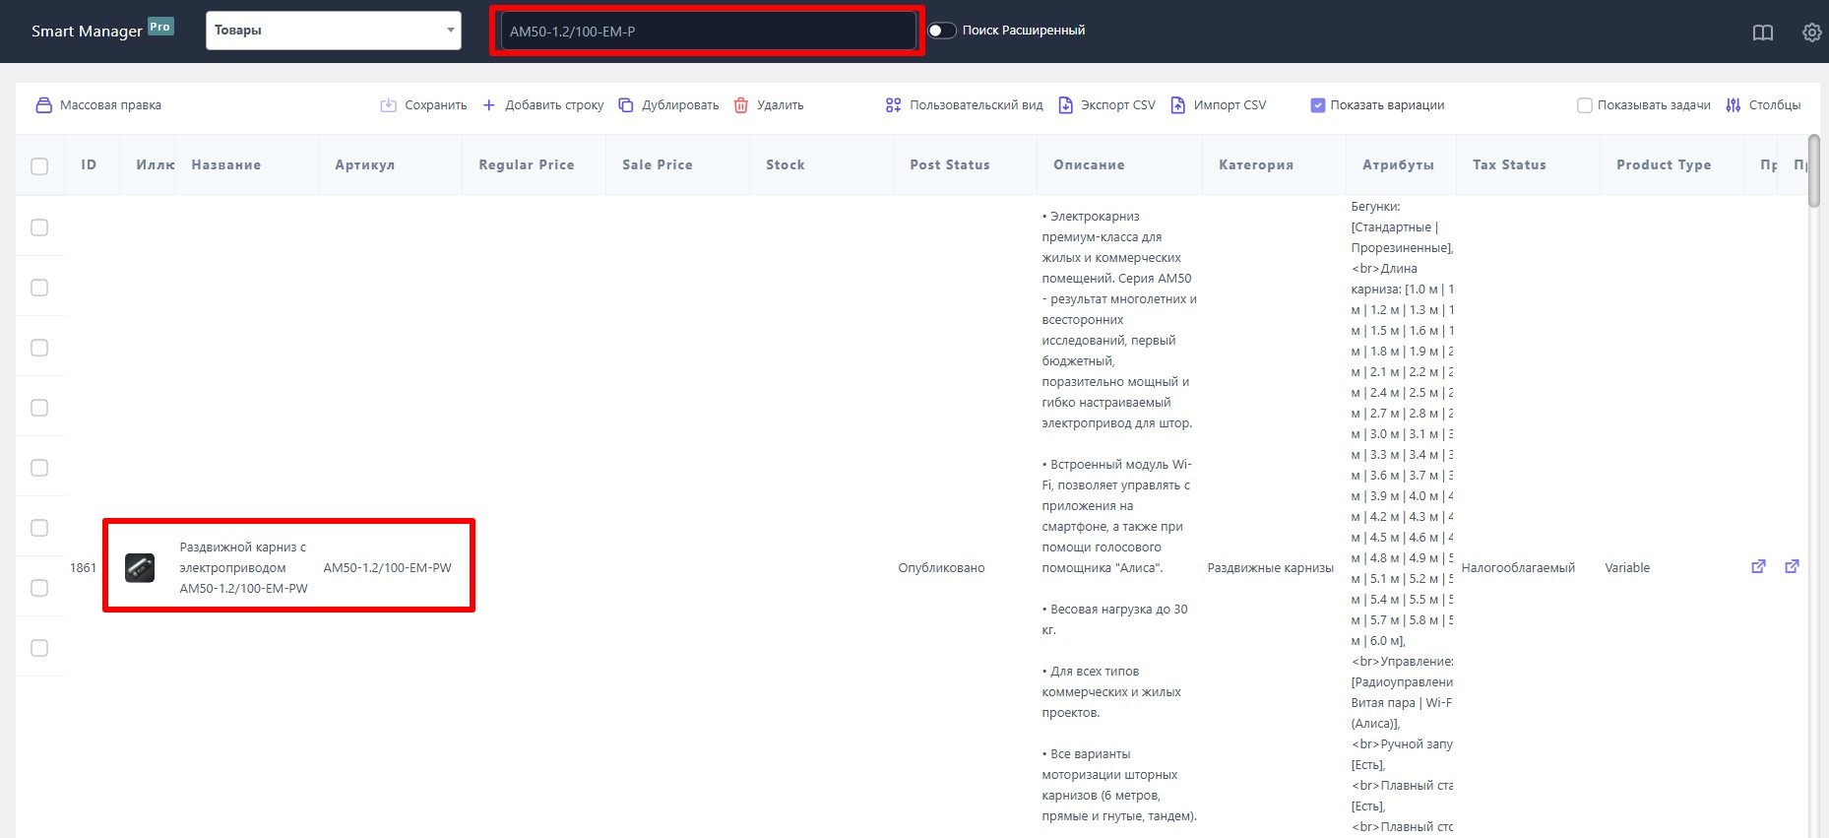Open product 1861 via second external link icon
Viewport: 1829px width, 838px height.
(1792, 566)
